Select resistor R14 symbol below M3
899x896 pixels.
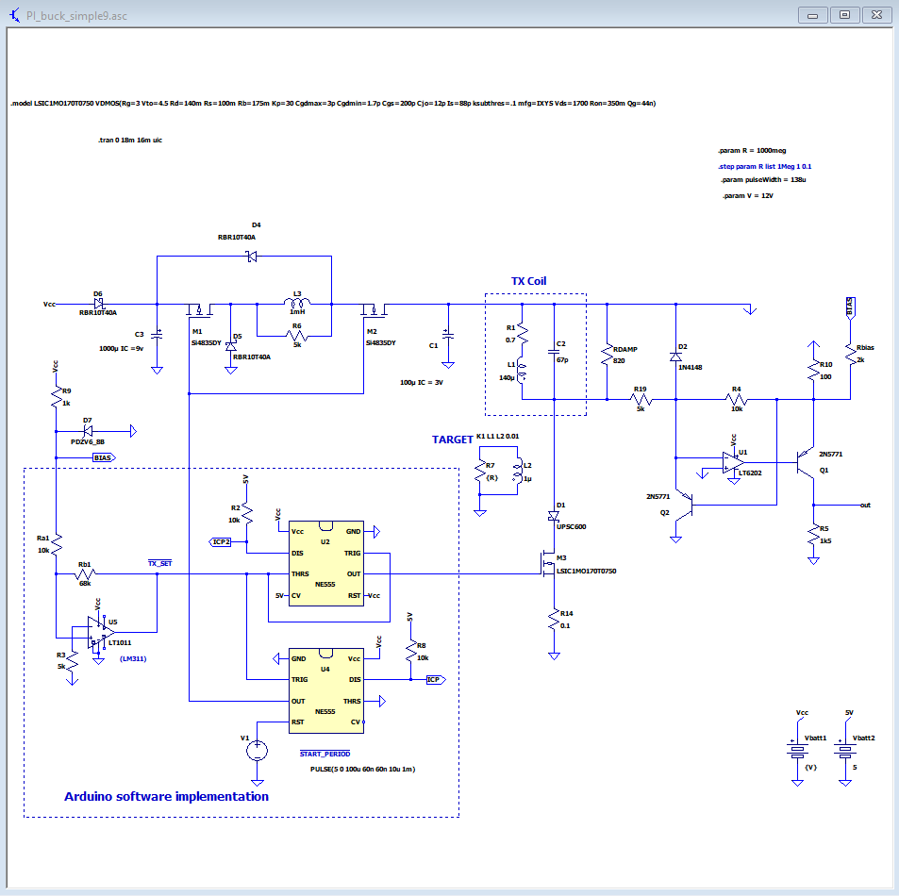click(x=554, y=620)
